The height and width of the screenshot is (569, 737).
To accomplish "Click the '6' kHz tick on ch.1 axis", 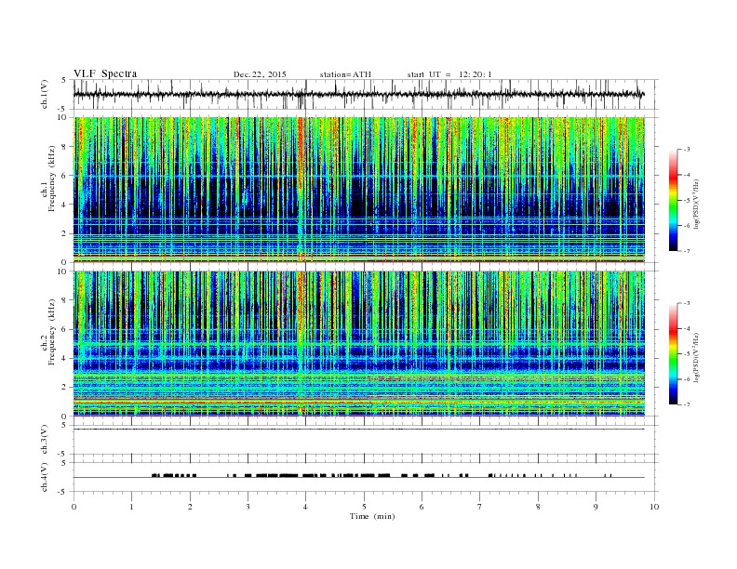I will tap(65, 176).
